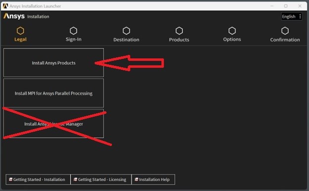
Task: Choose Install Ansys Products
Action: 53,63
